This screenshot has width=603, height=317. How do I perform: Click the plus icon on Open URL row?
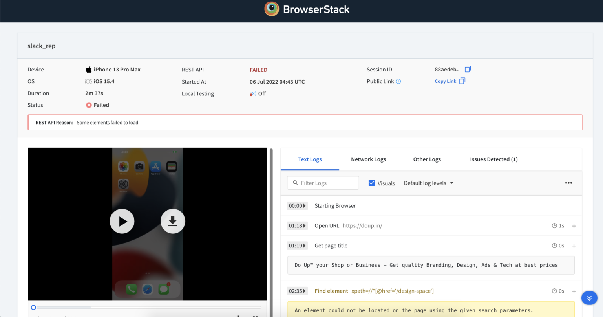pos(574,225)
